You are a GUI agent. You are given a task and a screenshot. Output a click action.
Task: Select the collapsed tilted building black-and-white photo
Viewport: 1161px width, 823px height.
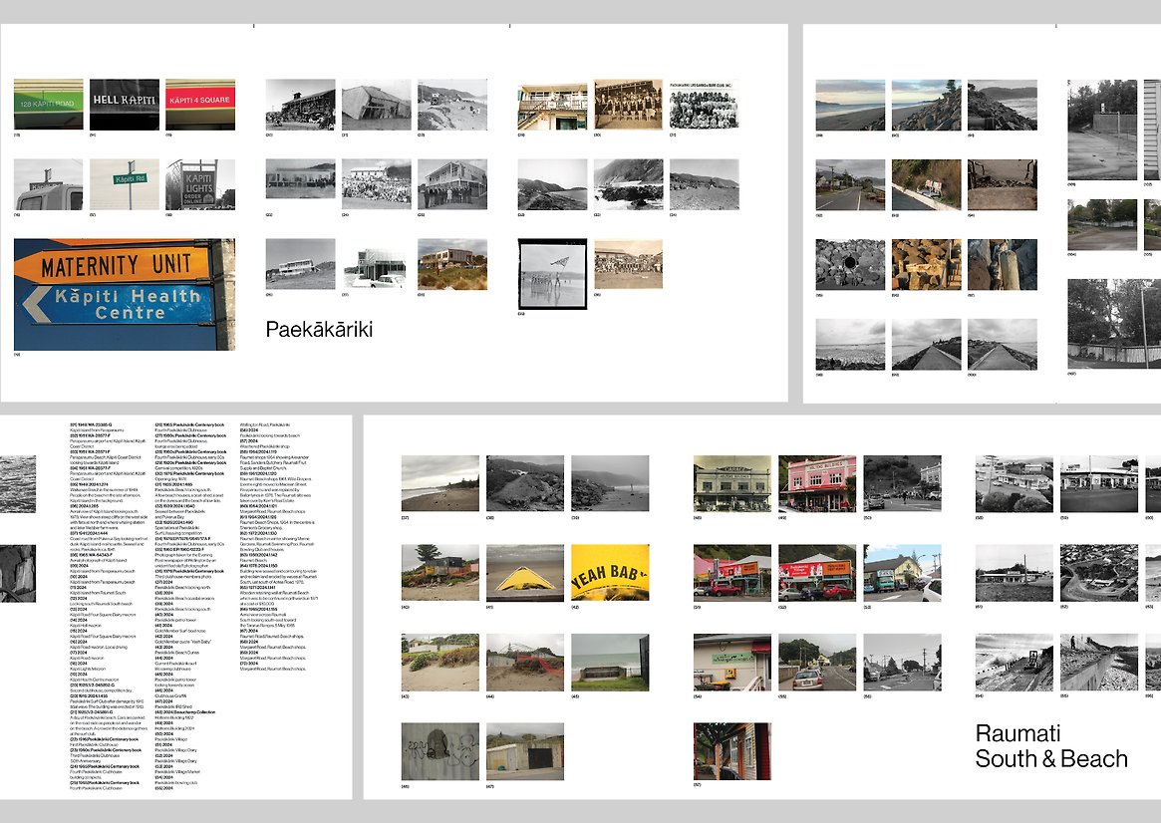click(x=376, y=105)
